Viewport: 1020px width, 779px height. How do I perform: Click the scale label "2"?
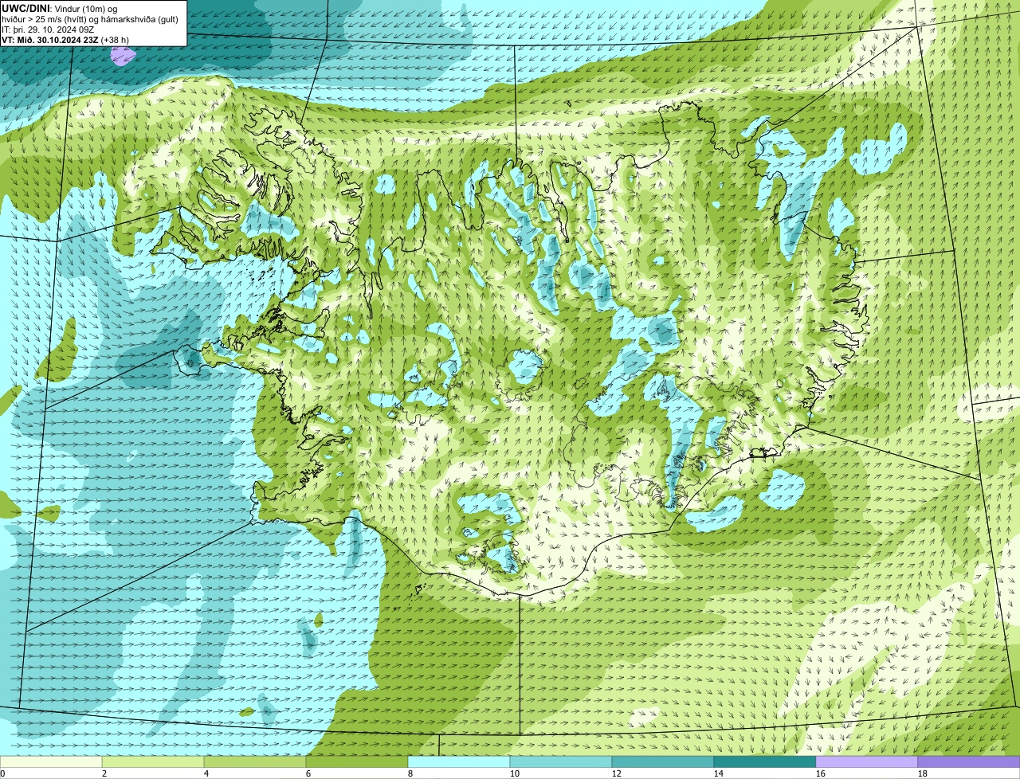104,773
